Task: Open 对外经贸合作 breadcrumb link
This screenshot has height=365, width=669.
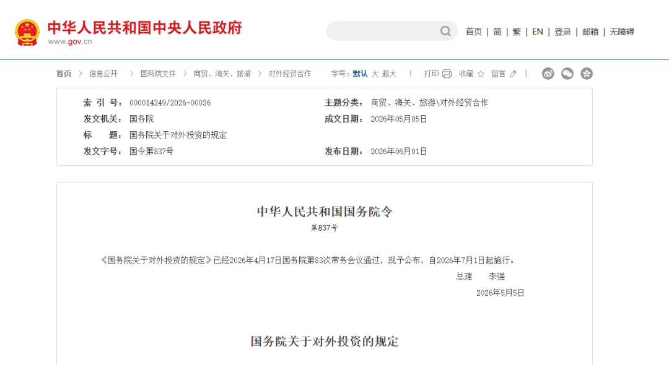Action: (x=290, y=74)
